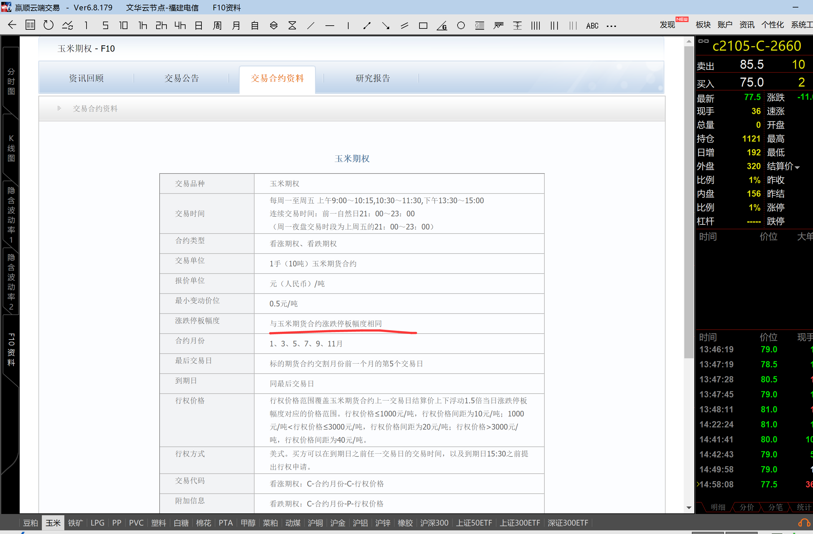Expand the 交易合约资料 breadcrumb triangle
The height and width of the screenshot is (534, 813).
(59, 108)
